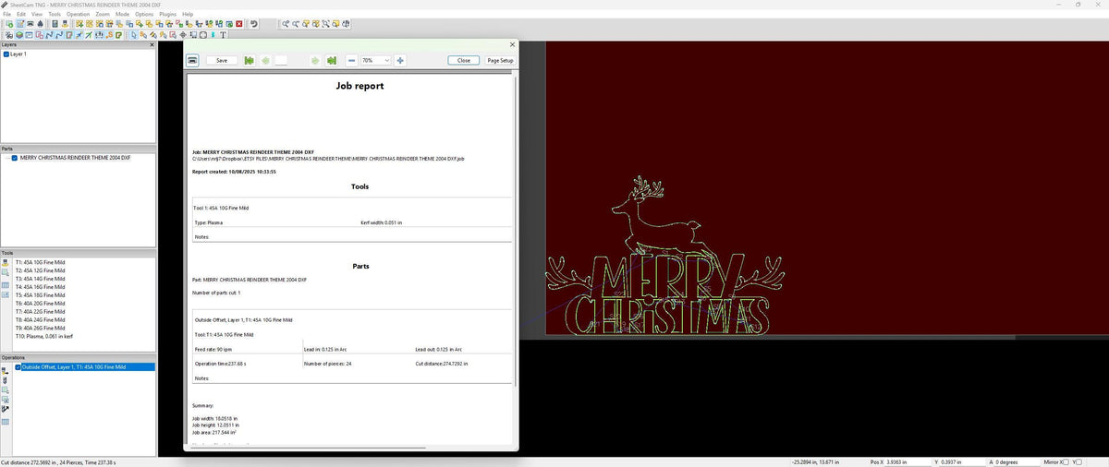Toggle Layer 1 checkbox in Layers panel

click(x=6, y=54)
